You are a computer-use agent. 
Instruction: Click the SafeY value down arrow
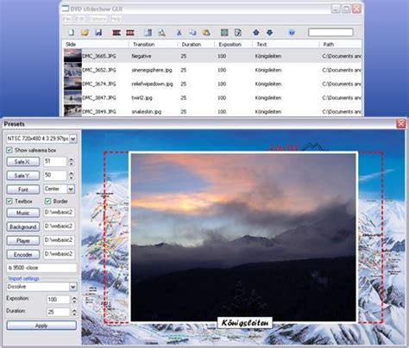pyautogui.click(x=71, y=177)
